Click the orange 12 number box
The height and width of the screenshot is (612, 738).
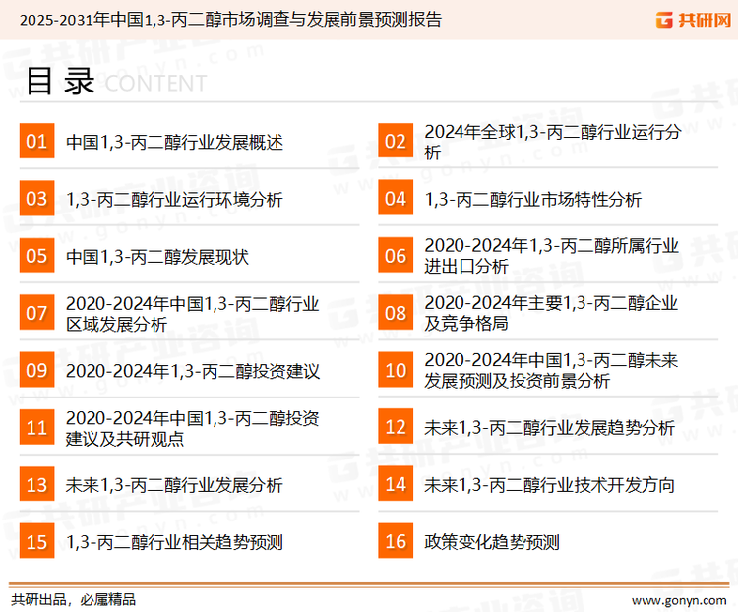click(396, 427)
